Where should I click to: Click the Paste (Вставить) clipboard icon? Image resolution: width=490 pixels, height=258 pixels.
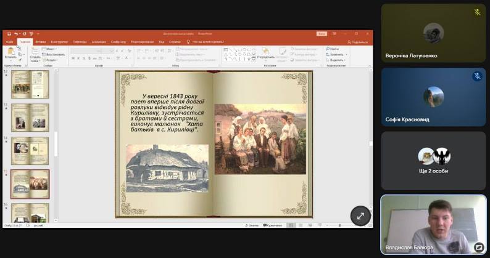coord(10,52)
